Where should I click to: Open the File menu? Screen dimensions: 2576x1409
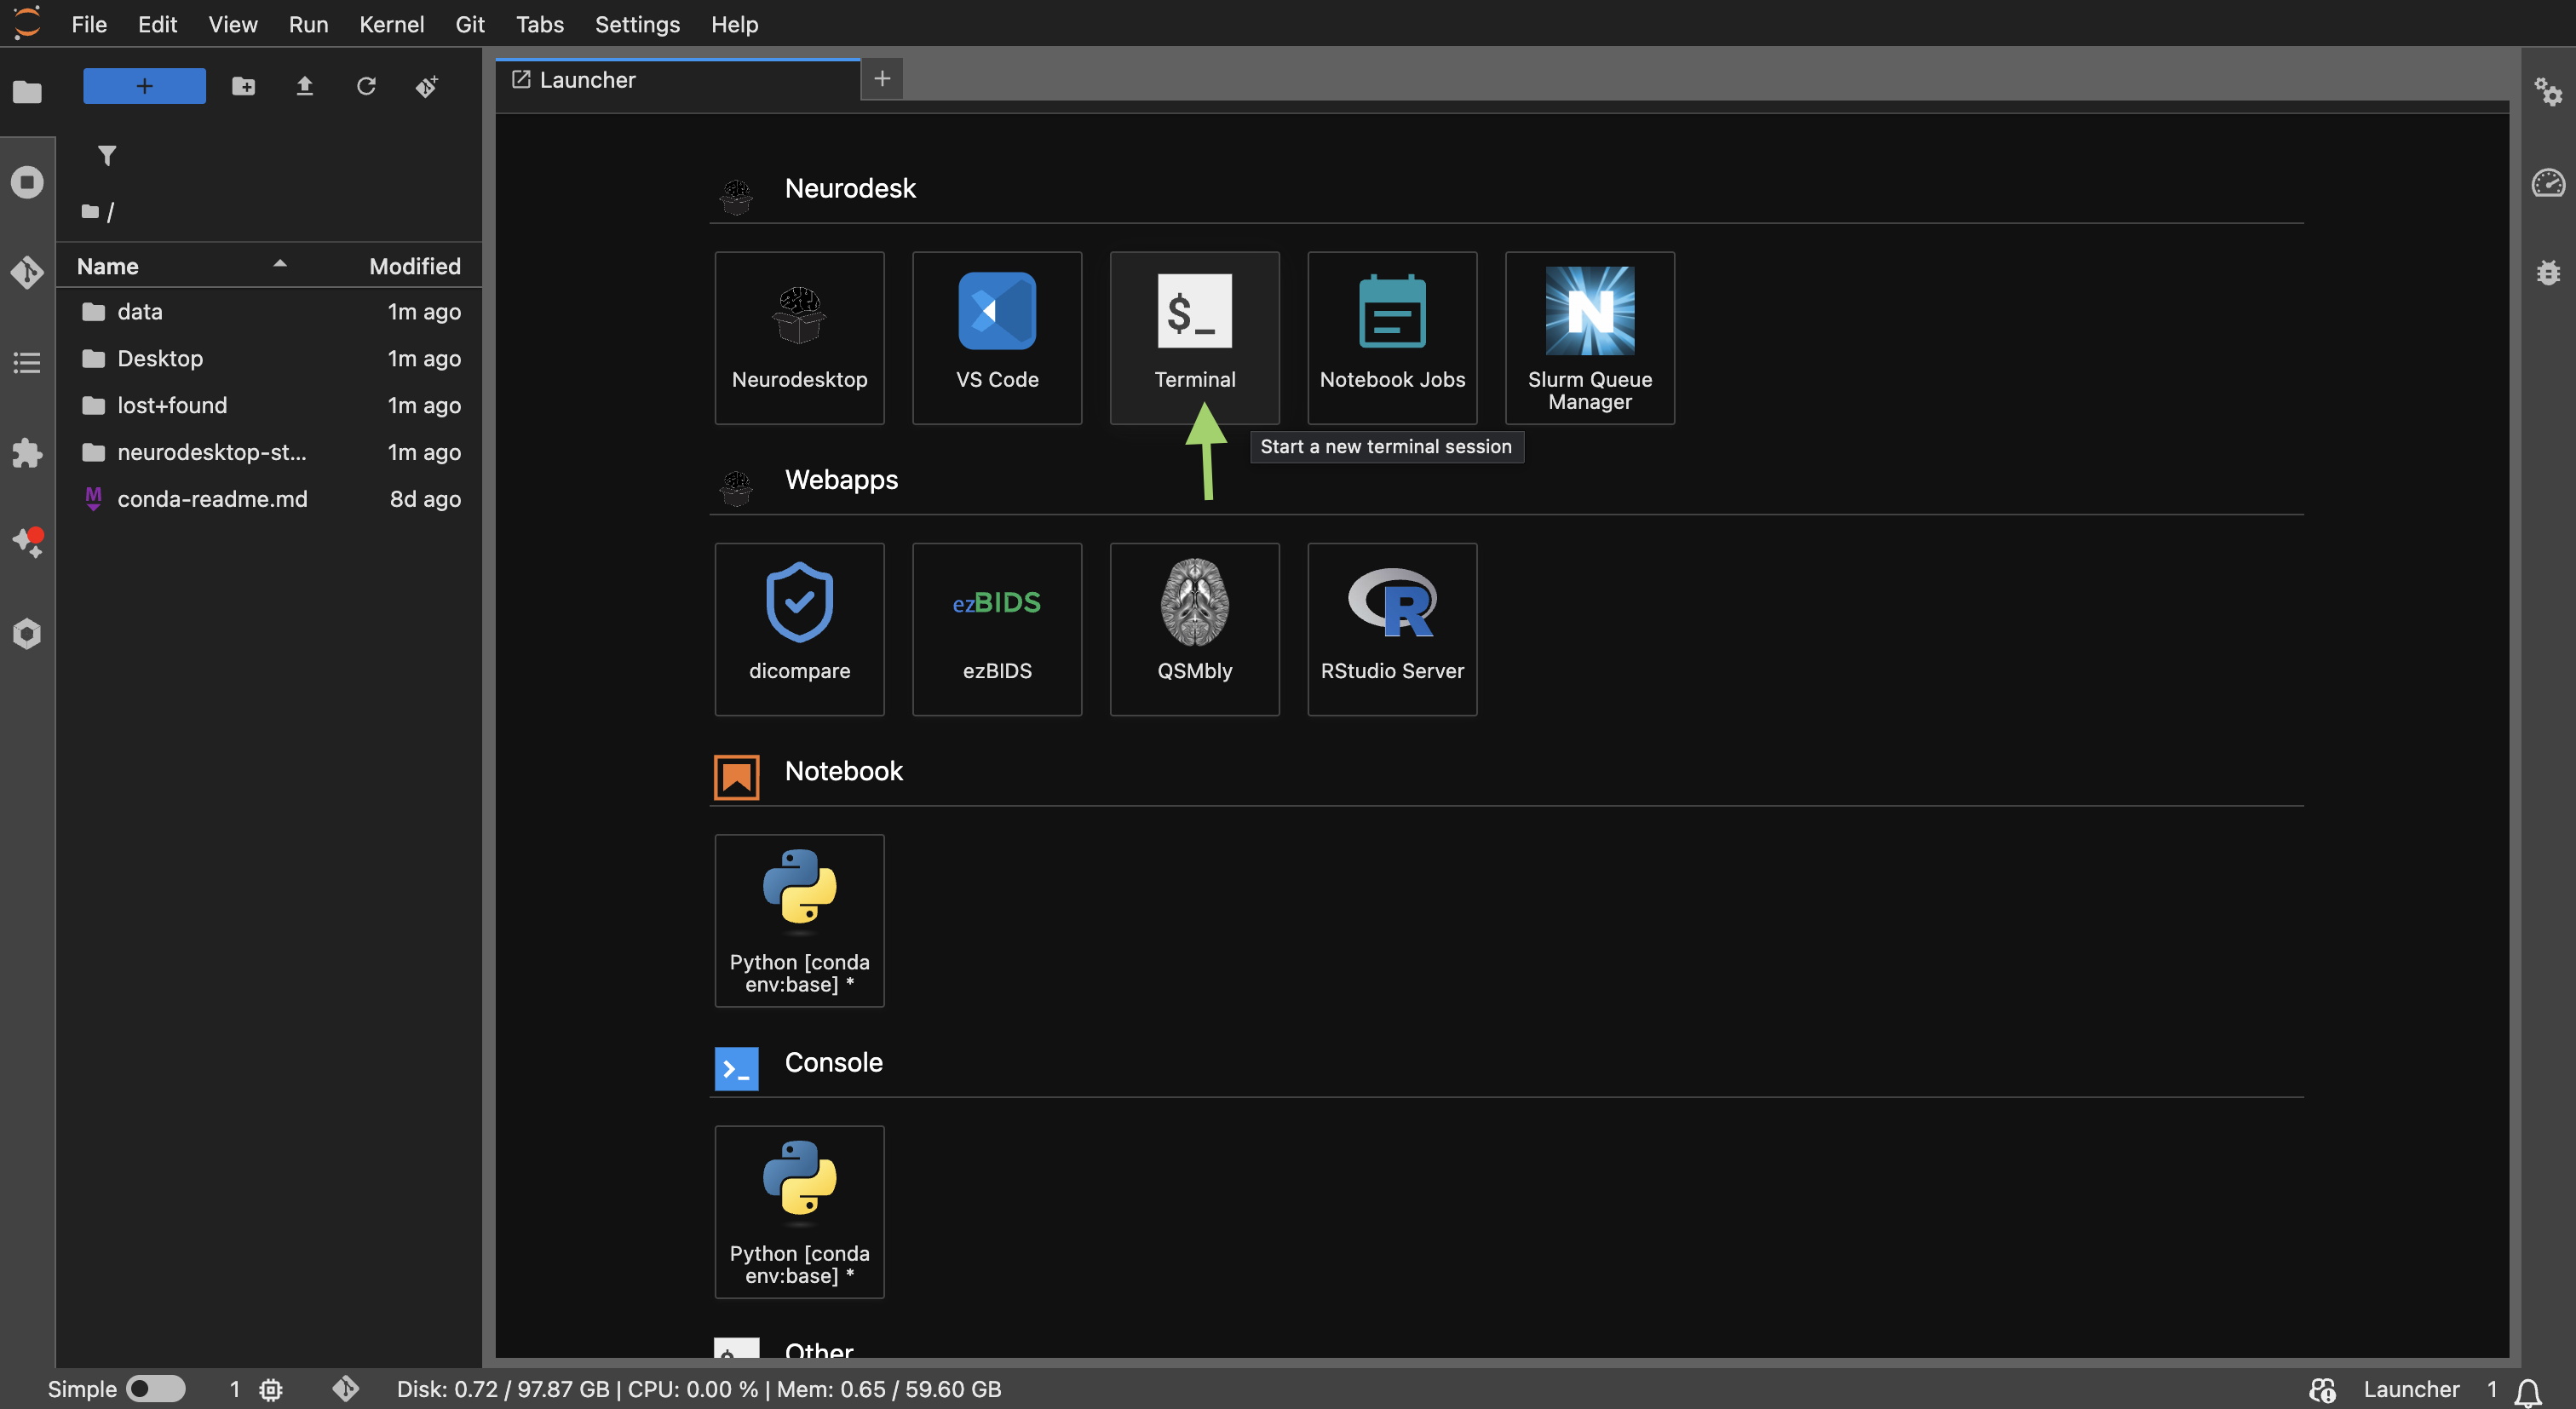click(x=89, y=24)
